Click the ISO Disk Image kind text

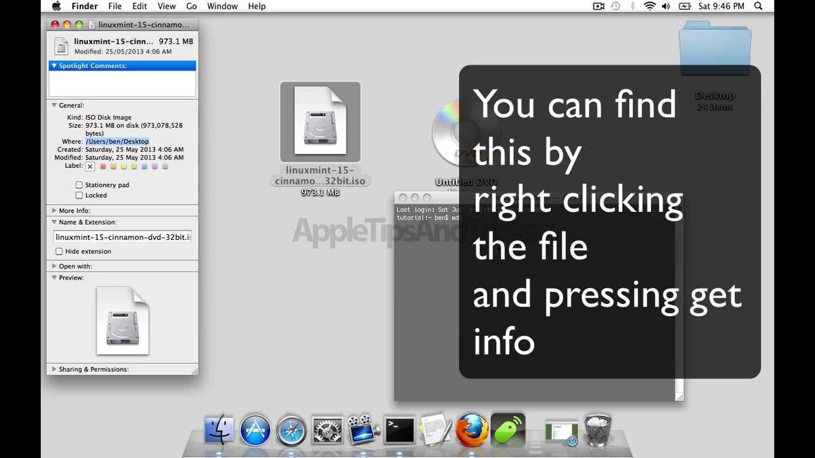108,118
